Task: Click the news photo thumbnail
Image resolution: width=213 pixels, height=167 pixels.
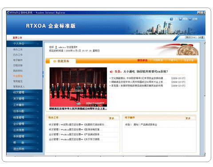Action: pos(78,87)
